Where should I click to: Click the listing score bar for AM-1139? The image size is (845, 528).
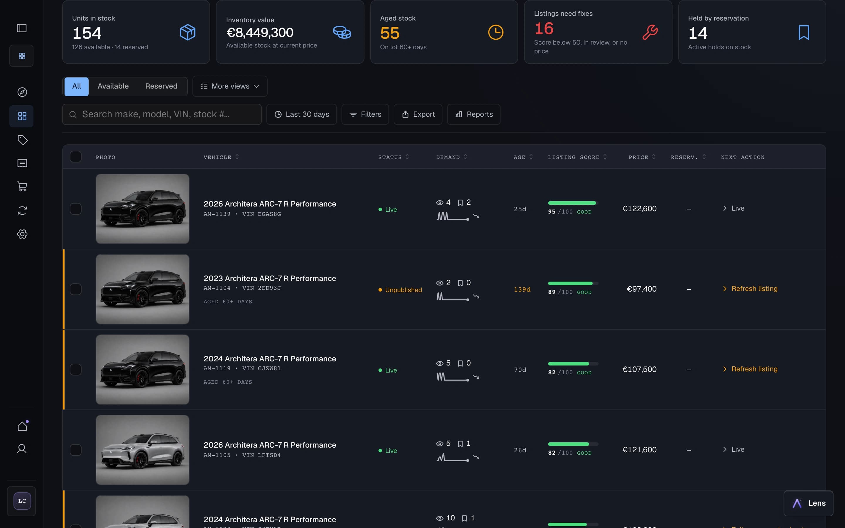point(573,203)
